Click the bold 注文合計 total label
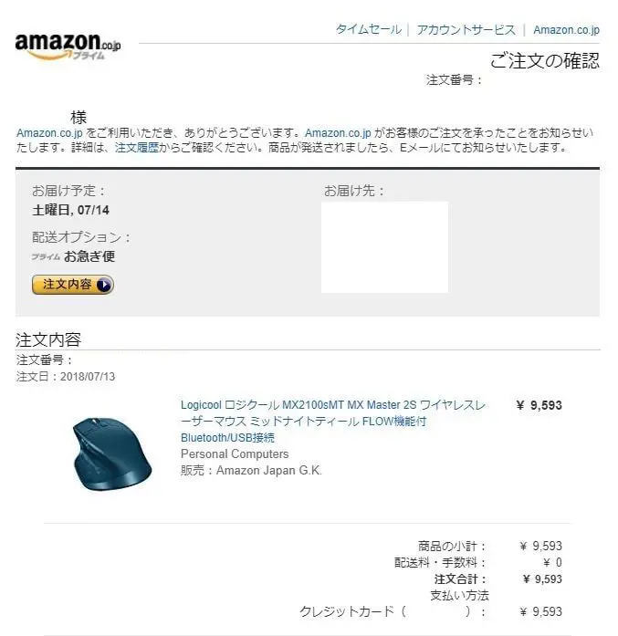This screenshot has height=636, width=618. tap(460, 579)
